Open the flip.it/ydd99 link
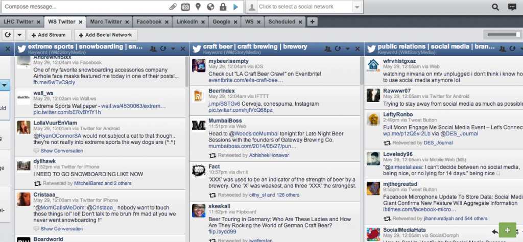The image size is (523, 242). (222, 232)
